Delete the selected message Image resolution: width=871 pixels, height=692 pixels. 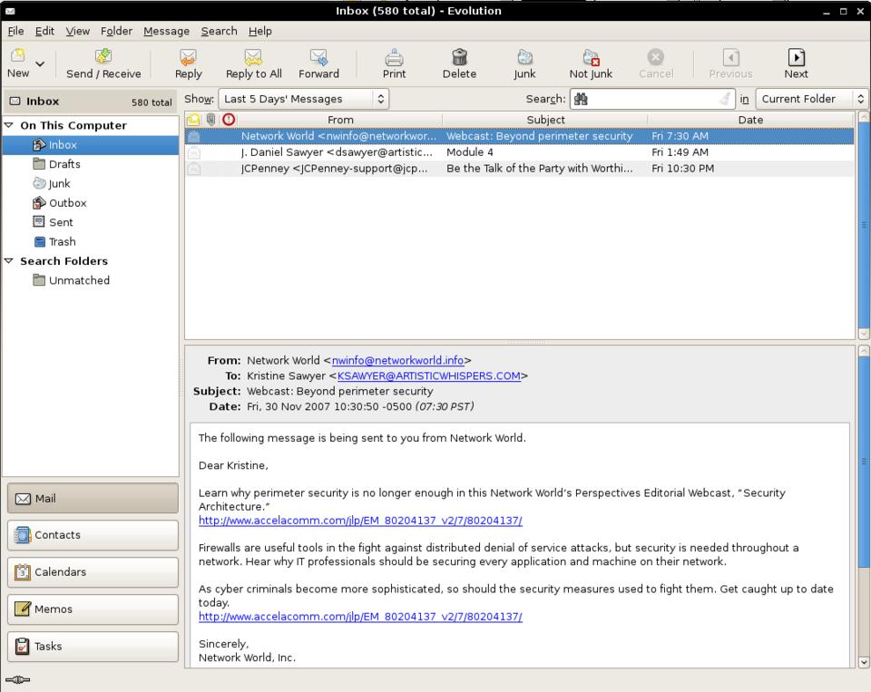click(x=459, y=57)
